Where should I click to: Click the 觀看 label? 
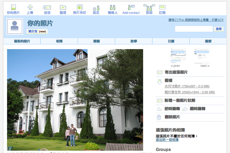[x=169, y=80]
